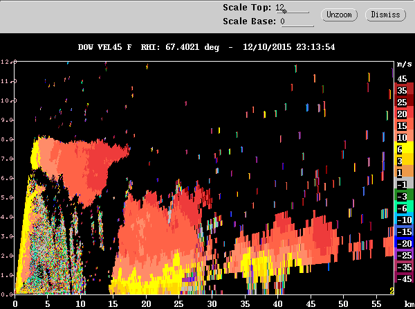Screen dimensions: 415x309
Task: Click the 'Scale Base:' label
Action: click(x=249, y=21)
